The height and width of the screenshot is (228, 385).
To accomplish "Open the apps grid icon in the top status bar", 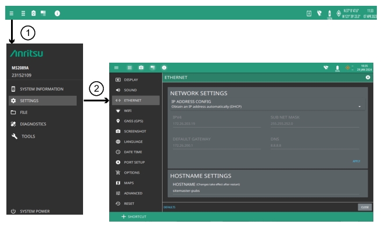I will tap(23, 13).
